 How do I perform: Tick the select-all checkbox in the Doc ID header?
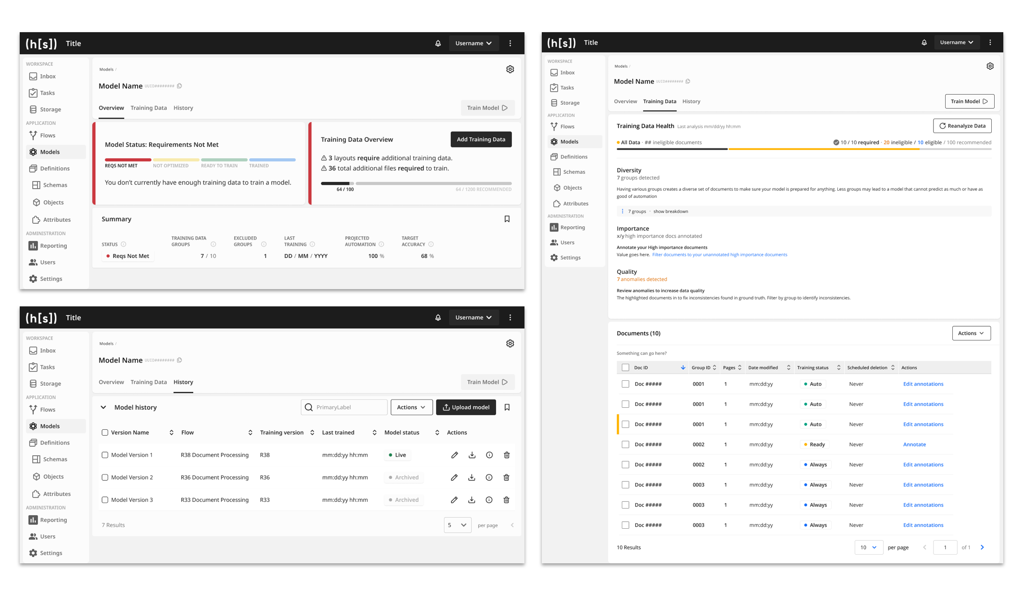[x=625, y=368]
